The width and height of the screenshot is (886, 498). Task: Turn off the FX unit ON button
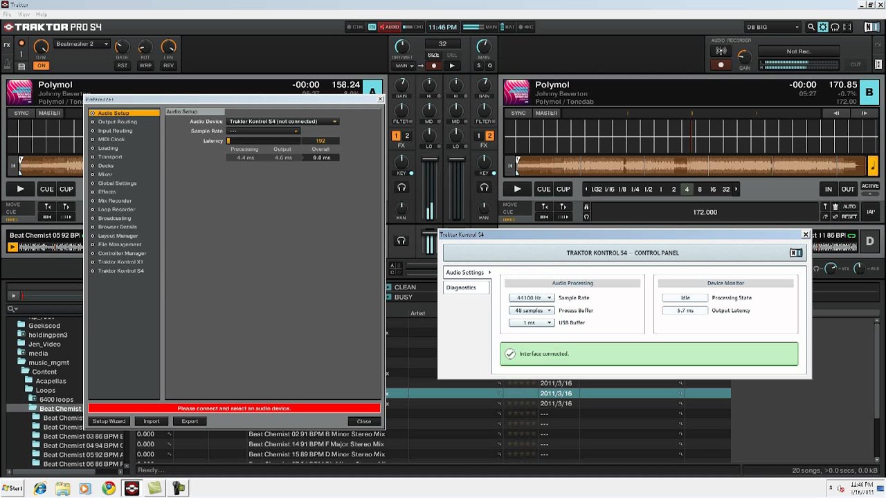pos(42,66)
